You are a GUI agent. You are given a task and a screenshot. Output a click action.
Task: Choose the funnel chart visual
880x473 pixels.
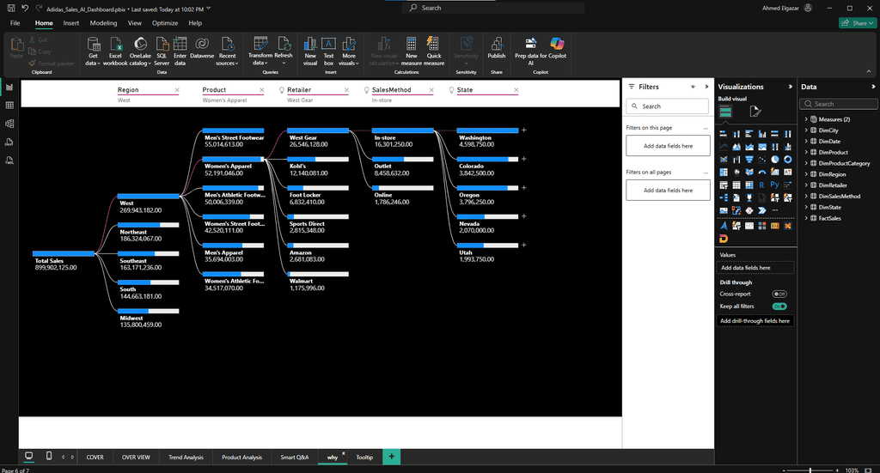pos(749,159)
